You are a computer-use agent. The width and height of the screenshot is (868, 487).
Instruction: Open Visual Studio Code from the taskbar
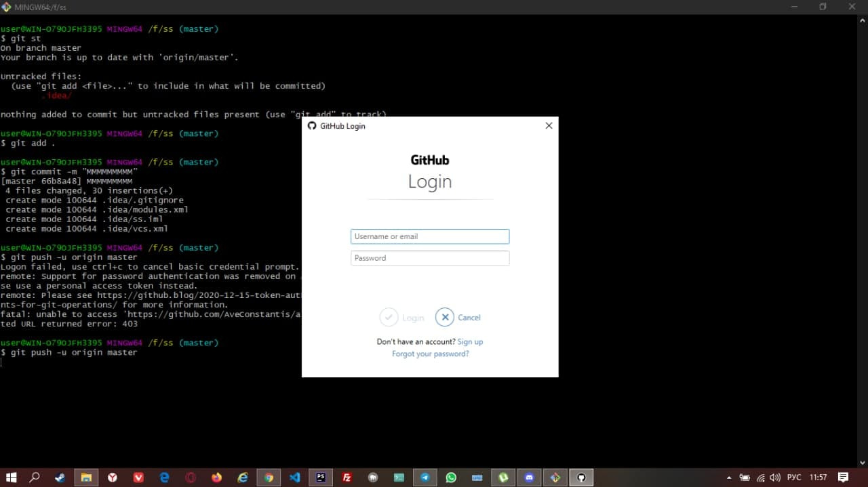[294, 478]
